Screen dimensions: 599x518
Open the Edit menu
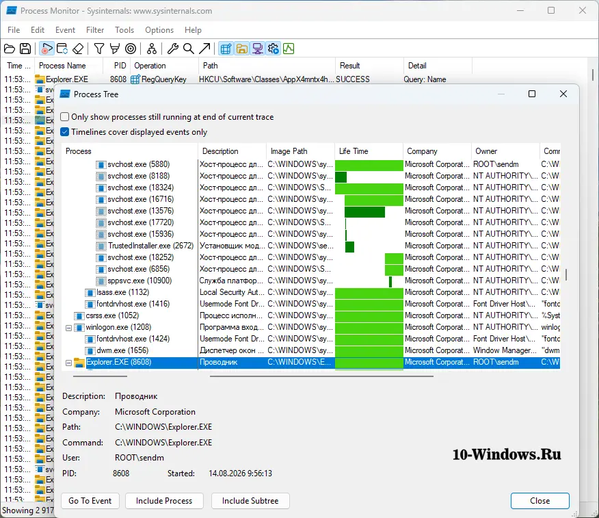(x=38, y=30)
